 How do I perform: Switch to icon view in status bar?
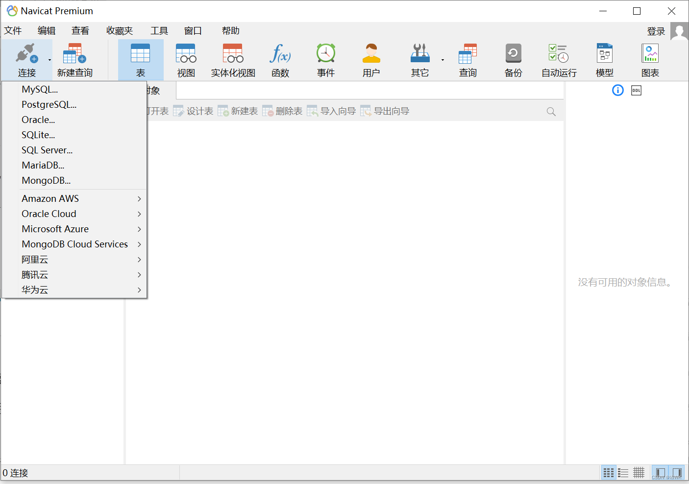(x=609, y=473)
